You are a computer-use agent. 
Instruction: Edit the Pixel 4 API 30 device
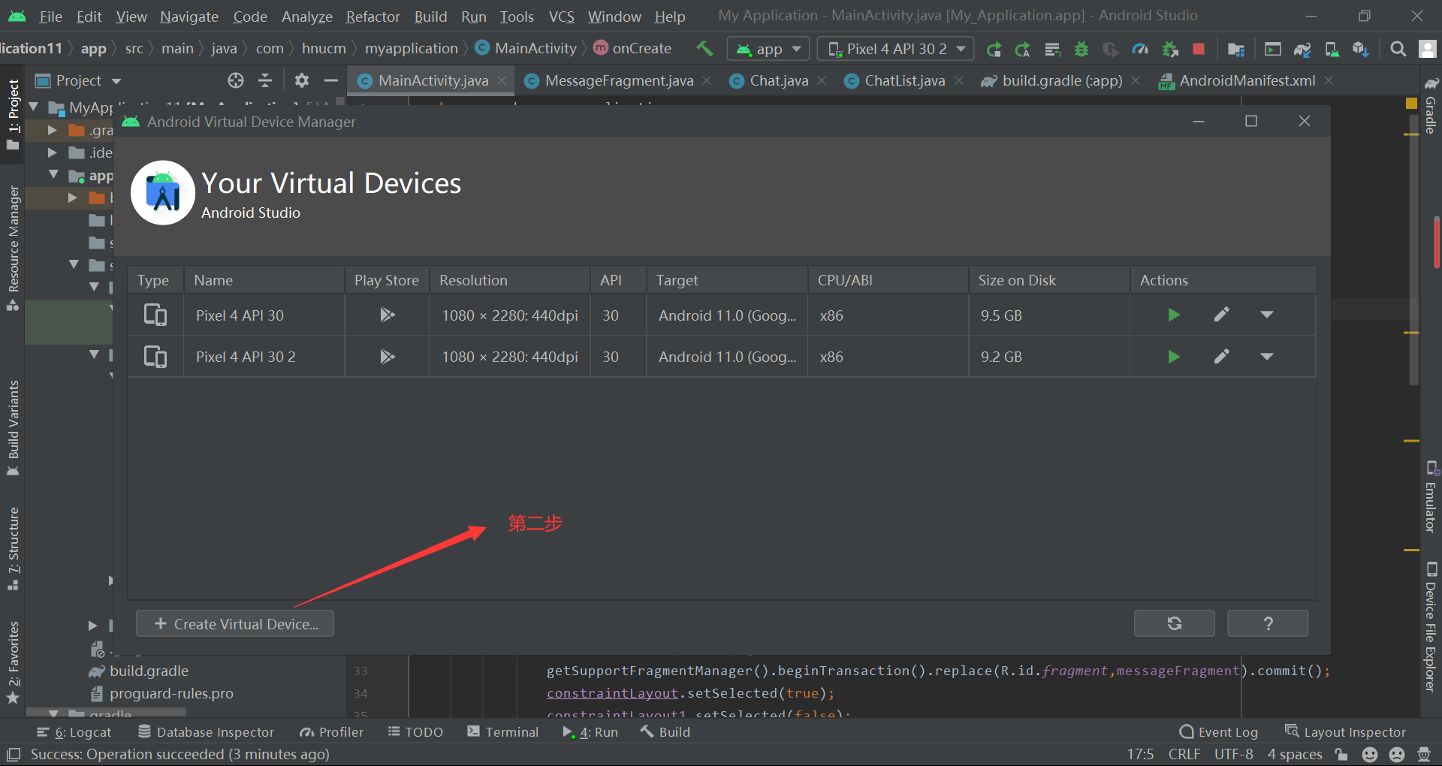pos(1222,315)
